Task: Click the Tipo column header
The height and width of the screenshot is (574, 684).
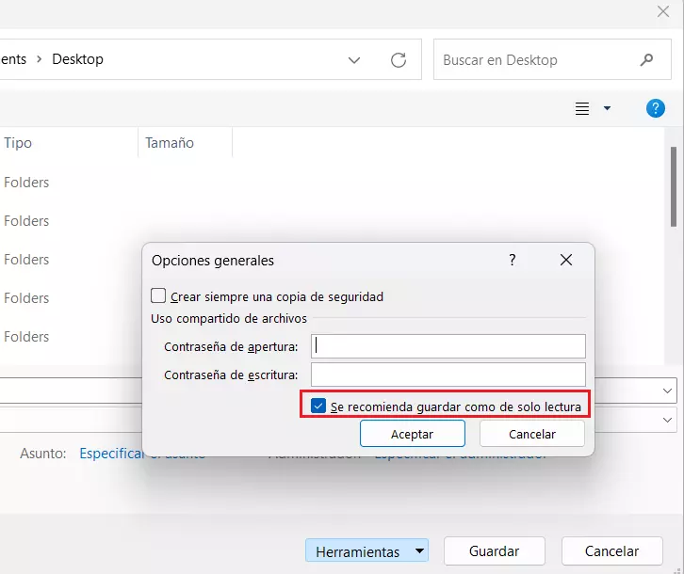Action: (18, 143)
